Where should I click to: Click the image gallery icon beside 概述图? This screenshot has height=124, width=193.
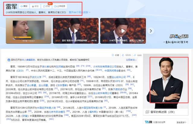(x=147, y=112)
